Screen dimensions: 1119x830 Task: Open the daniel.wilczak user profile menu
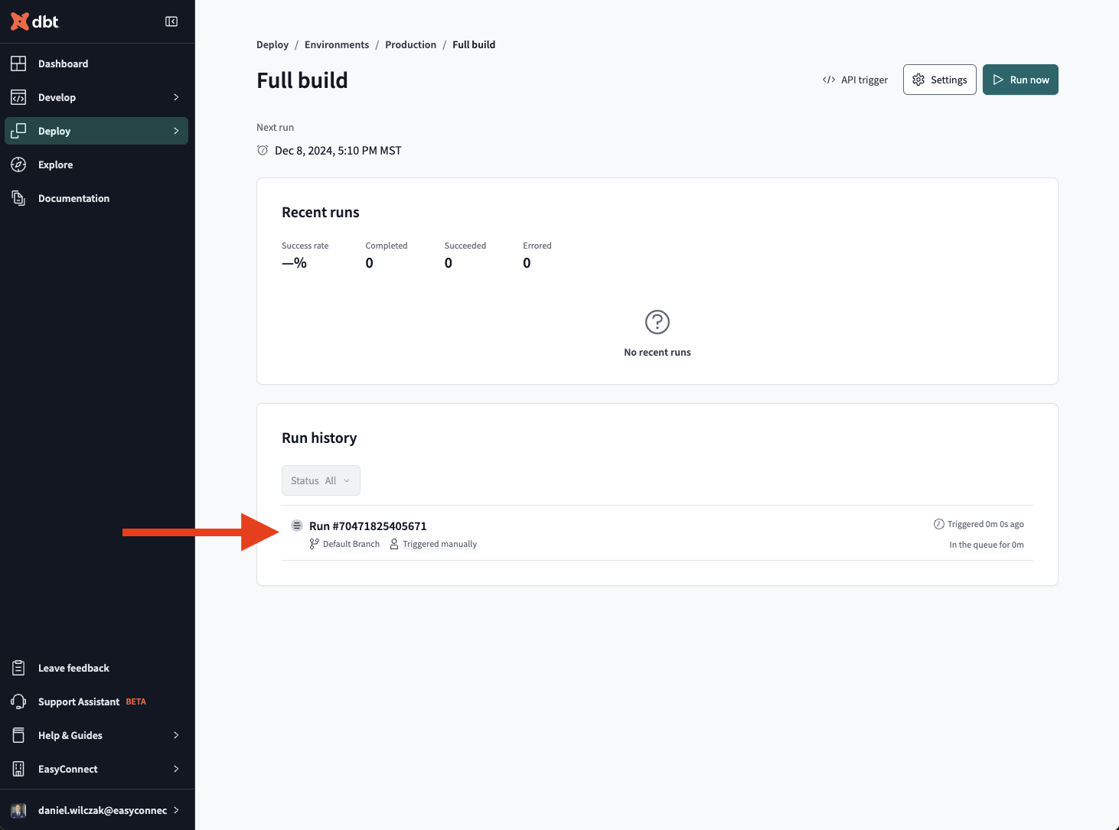(x=96, y=810)
